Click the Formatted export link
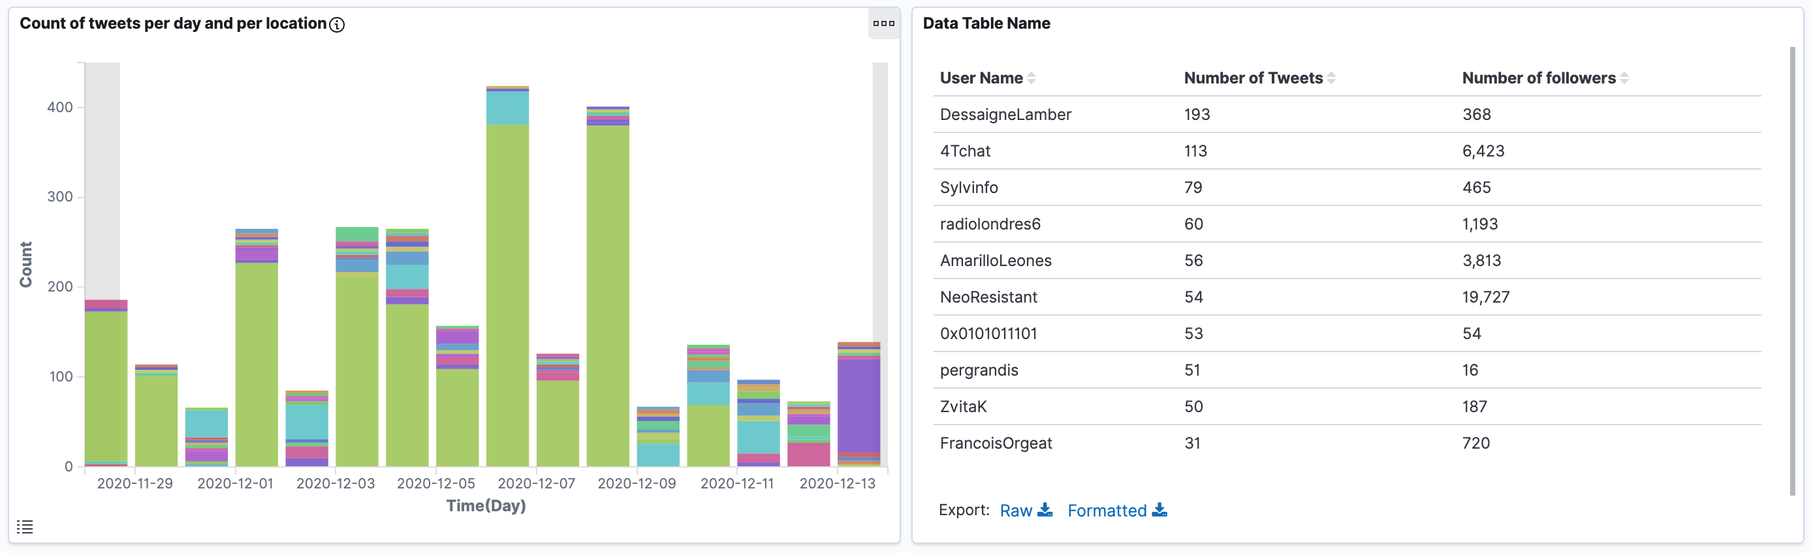This screenshot has height=553, width=1811. pos(1107,511)
